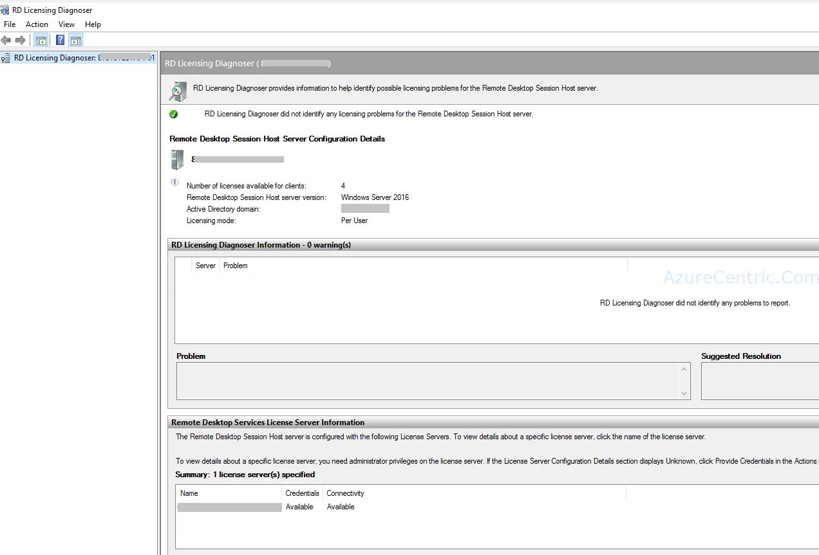This screenshot has height=555, width=819.
Task: Click the 'Active Directory domain:' label
Action: coord(223,209)
